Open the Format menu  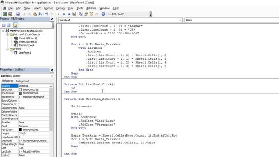click(x=48, y=8)
